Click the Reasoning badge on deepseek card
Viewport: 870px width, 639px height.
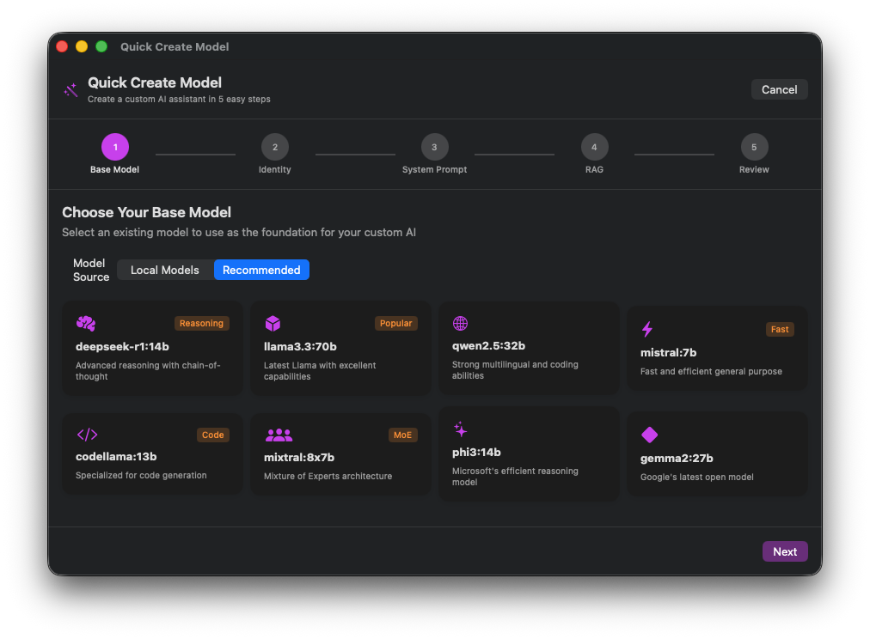tap(201, 324)
